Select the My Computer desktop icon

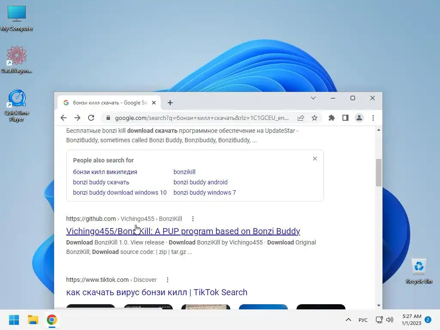click(17, 18)
